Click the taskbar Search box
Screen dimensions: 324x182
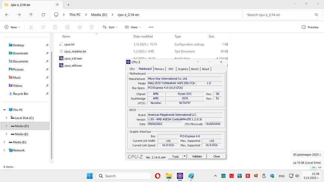(x=123, y=176)
